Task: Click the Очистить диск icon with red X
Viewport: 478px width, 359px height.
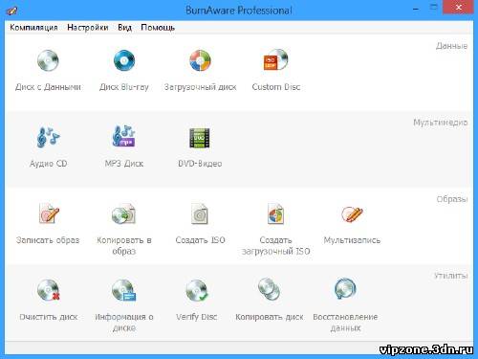Action: tap(49, 290)
